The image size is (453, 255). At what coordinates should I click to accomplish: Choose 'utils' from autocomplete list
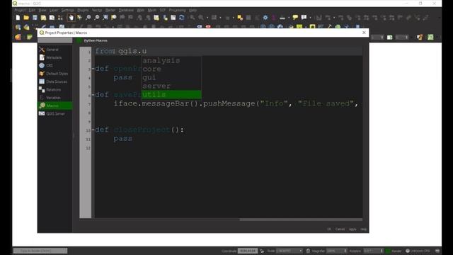click(x=171, y=94)
